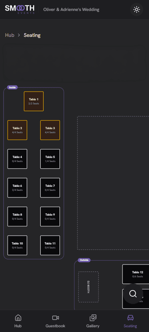
Task: Click the Seating breadcrumb label
Action: coord(32,35)
